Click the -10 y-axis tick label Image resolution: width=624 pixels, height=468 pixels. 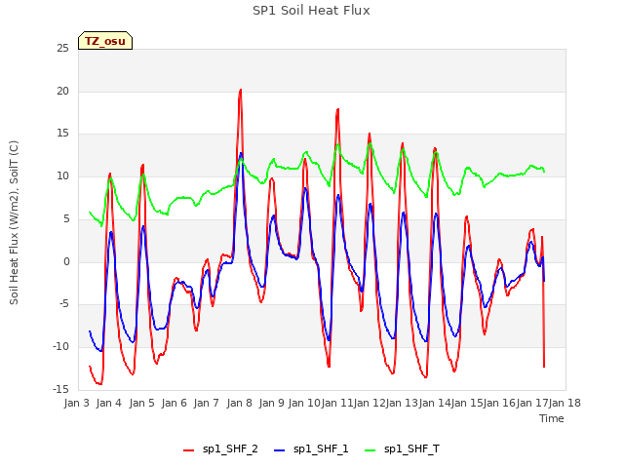(x=60, y=347)
